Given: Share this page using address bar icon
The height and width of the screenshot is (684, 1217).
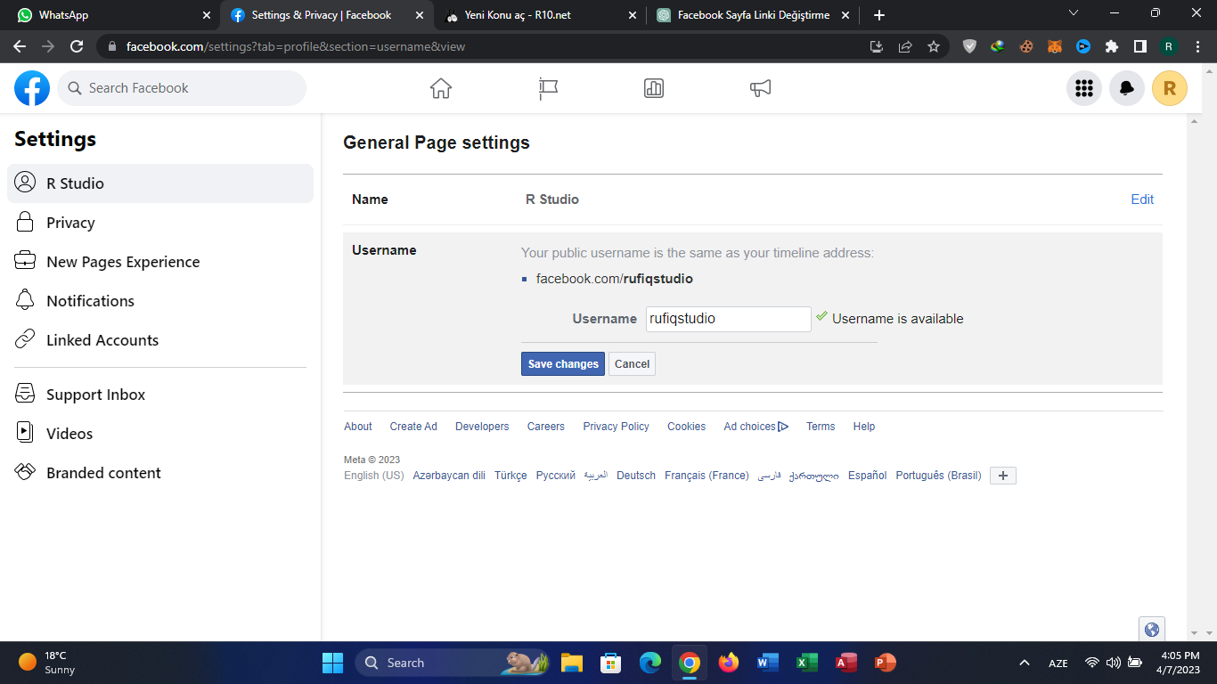Looking at the screenshot, I should pos(905,46).
